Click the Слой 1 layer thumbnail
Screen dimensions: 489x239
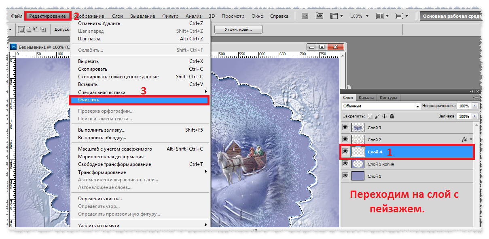[358, 176]
